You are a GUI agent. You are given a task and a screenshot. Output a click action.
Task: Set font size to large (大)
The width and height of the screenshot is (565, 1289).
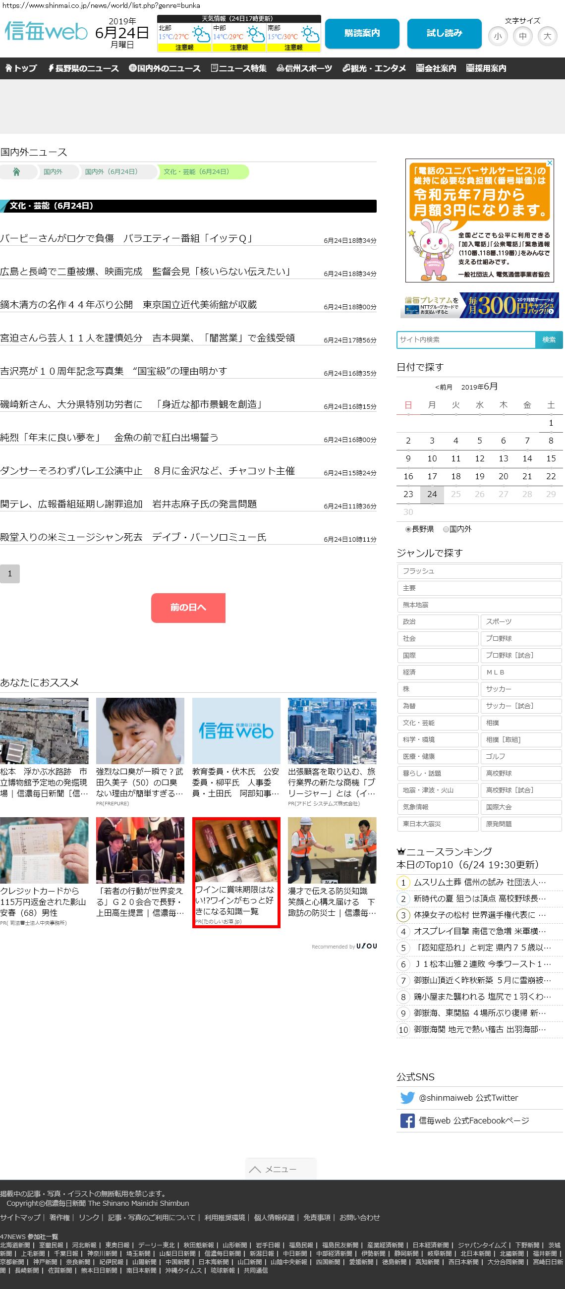pos(548,36)
